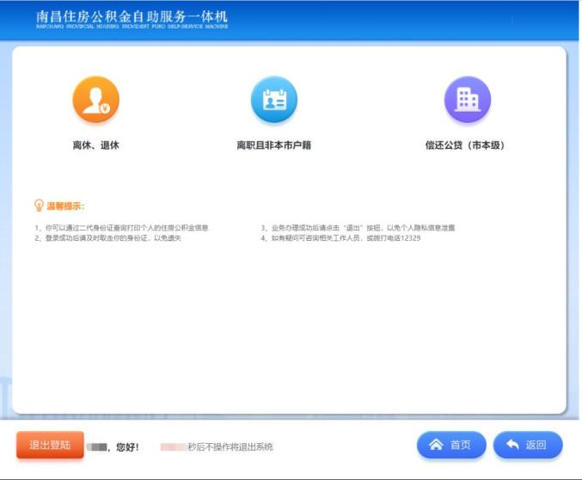Screen dimensions: 582x480
Task: Select the 离职且非本市户籍 text label
Action: pyautogui.click(x=273, y=145)
